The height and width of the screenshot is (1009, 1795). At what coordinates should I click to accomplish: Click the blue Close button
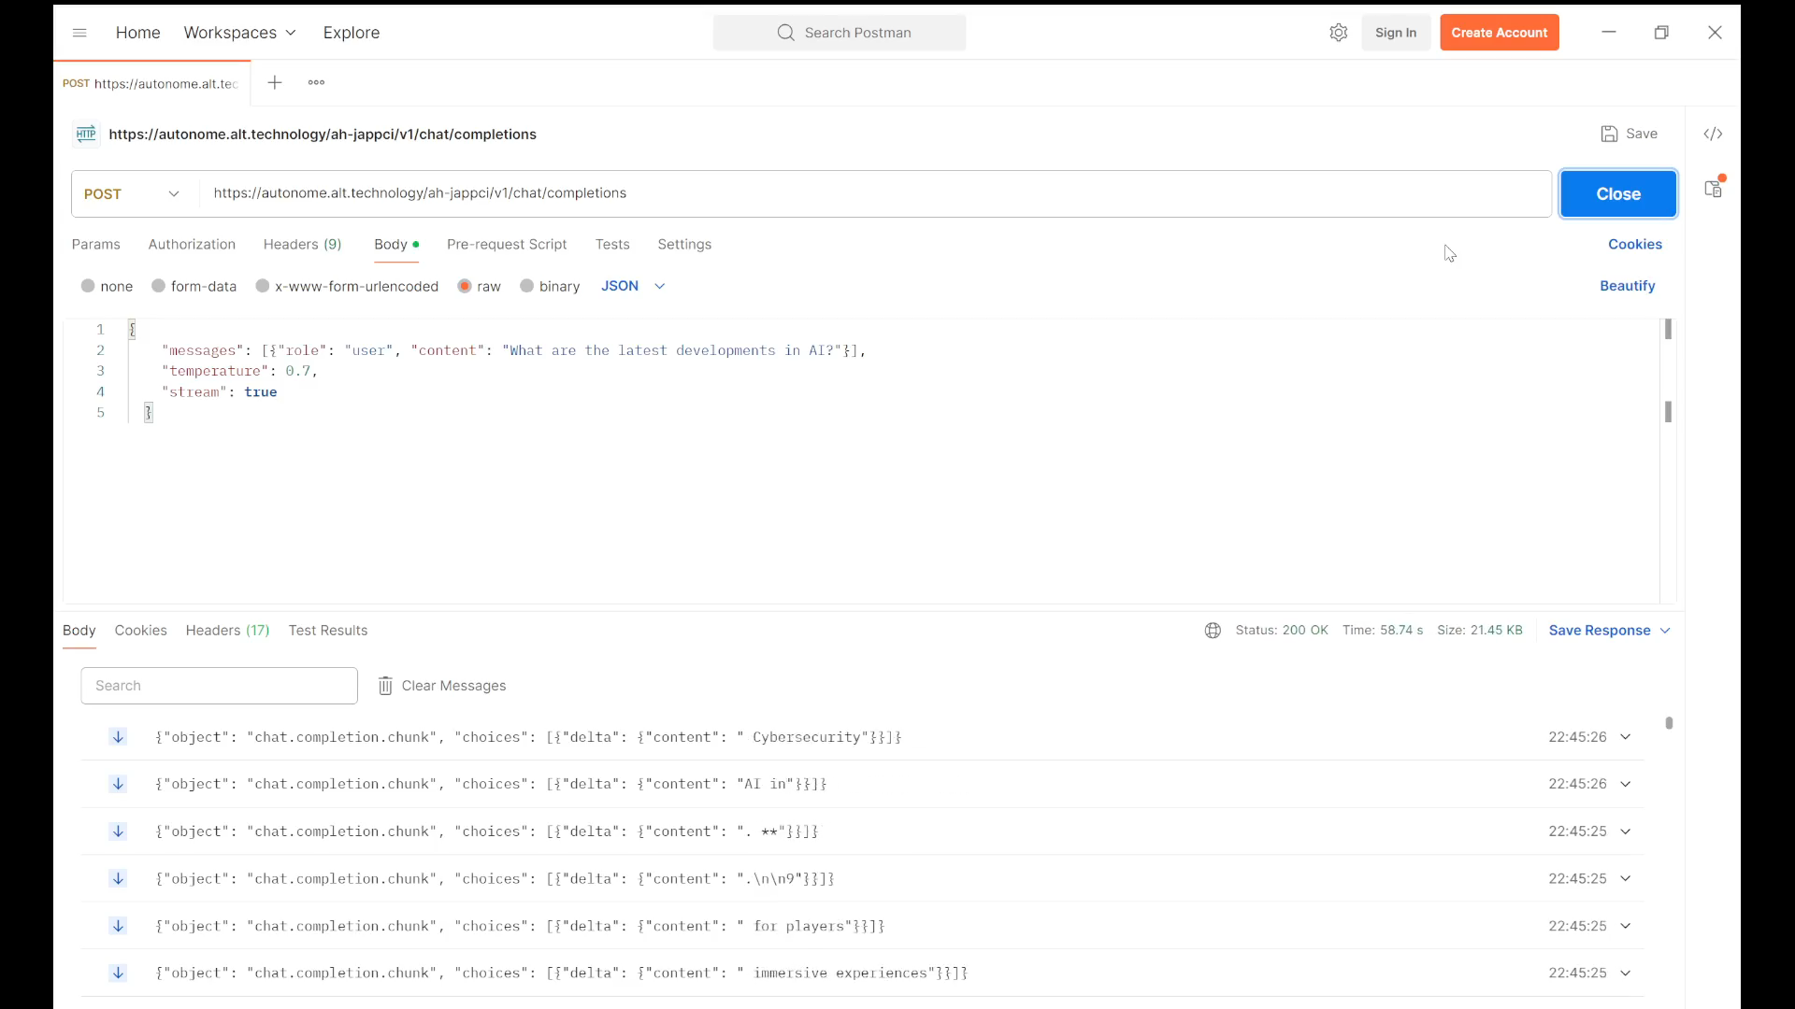tap(1618, 193)
